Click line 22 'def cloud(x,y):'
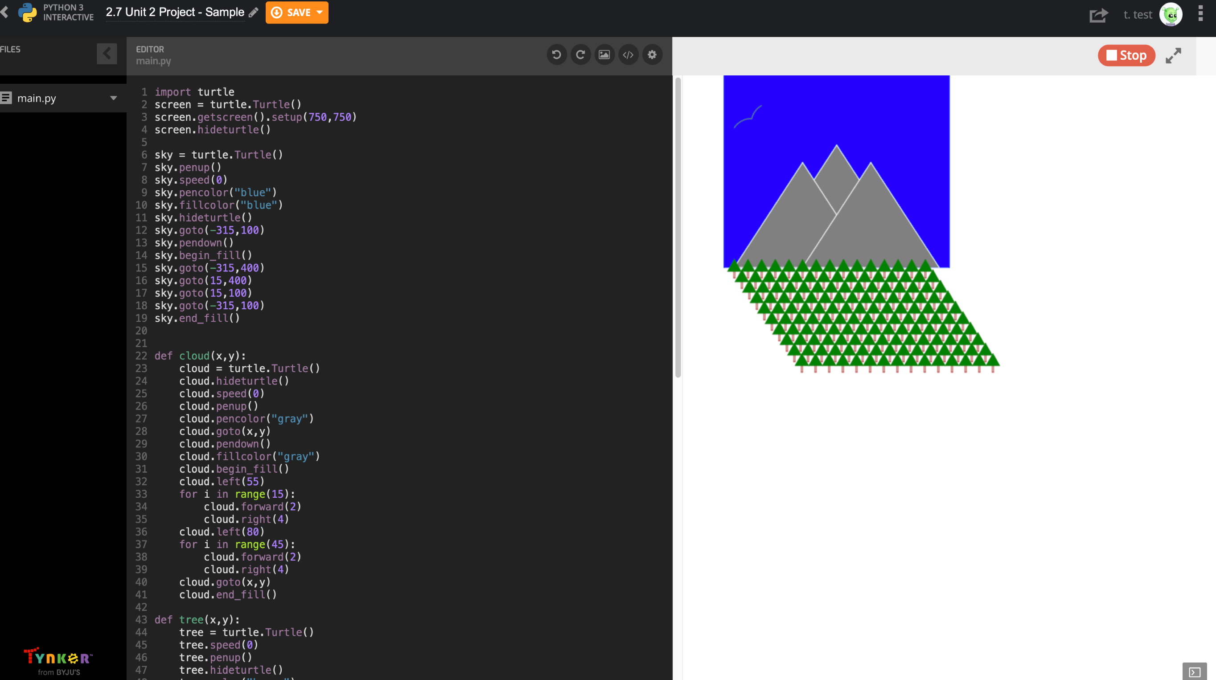 pos(200,355)
